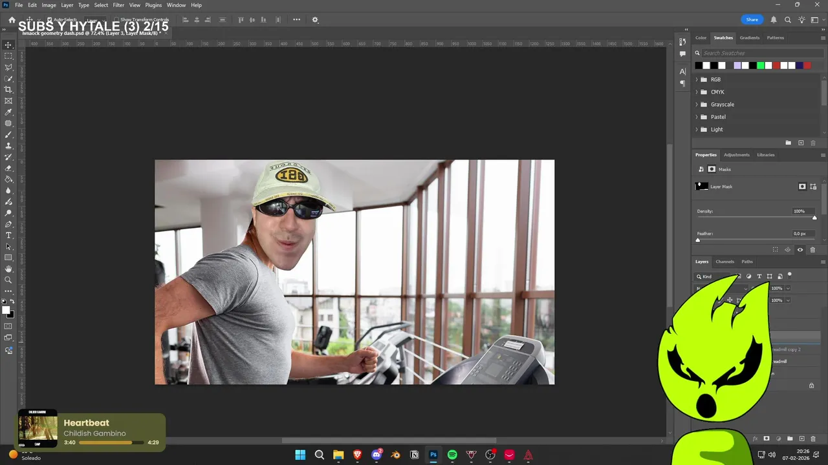The height and width of the screenshot is (465, 828).
Task: Delete layer with Layers trash icon
Action: click(x=814, y=439)
